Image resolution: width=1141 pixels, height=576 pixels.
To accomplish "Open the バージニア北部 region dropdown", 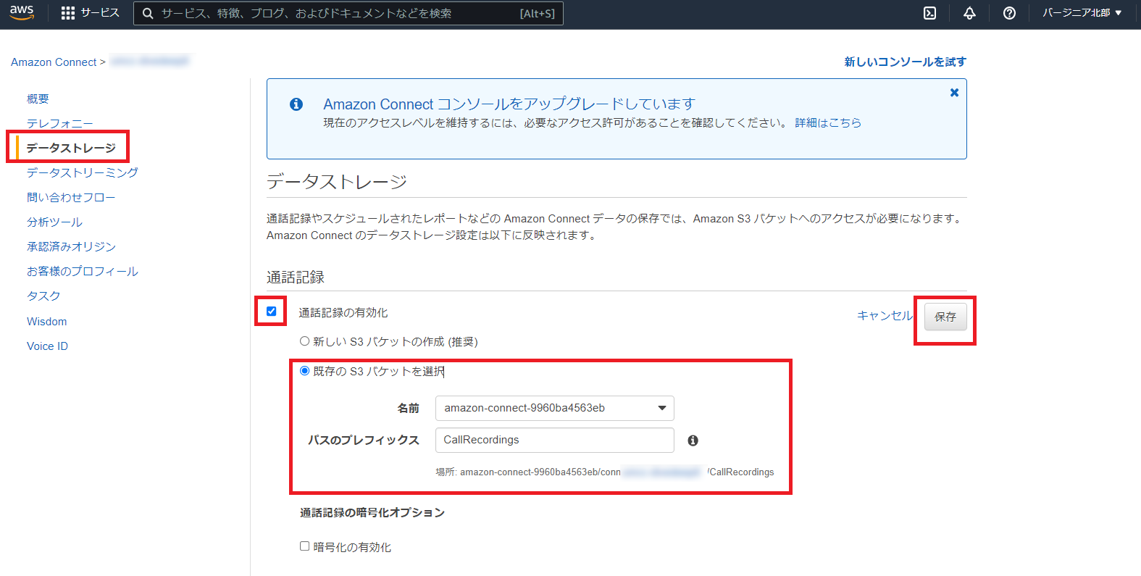I will [x=1082, y=13].
